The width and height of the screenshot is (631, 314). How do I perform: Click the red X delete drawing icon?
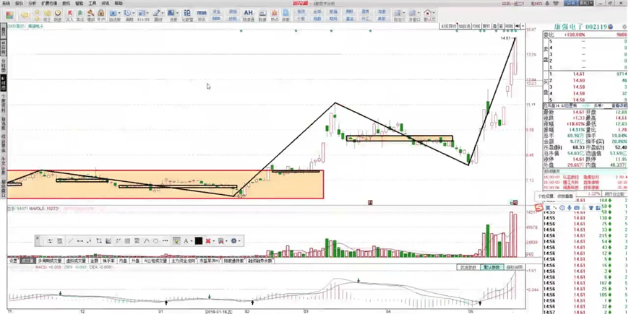pyautogui.click(x=208, y=241)
